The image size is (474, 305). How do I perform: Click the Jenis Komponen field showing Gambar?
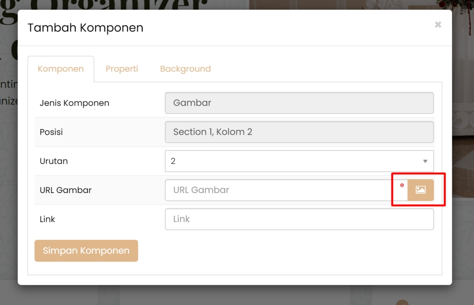299,103
